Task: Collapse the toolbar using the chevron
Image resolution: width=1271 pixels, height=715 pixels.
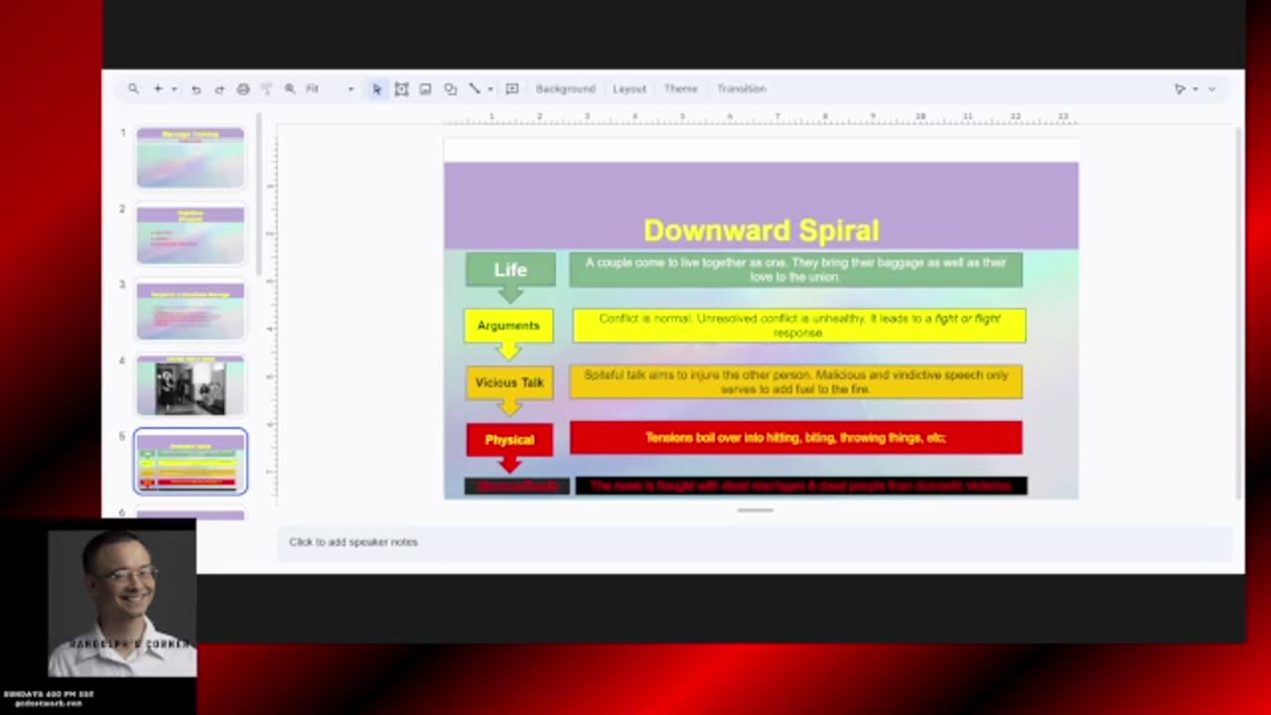Action: click(1211, 88)
